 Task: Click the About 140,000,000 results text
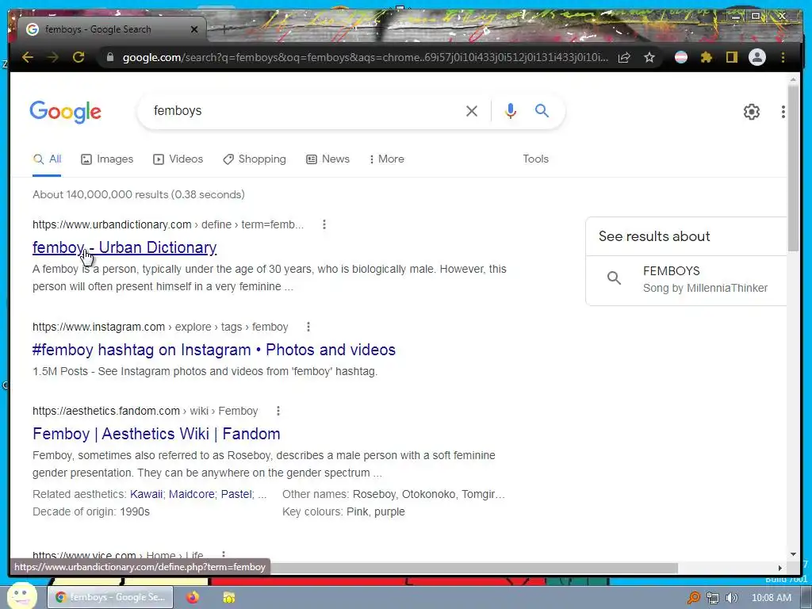point(139,195)
